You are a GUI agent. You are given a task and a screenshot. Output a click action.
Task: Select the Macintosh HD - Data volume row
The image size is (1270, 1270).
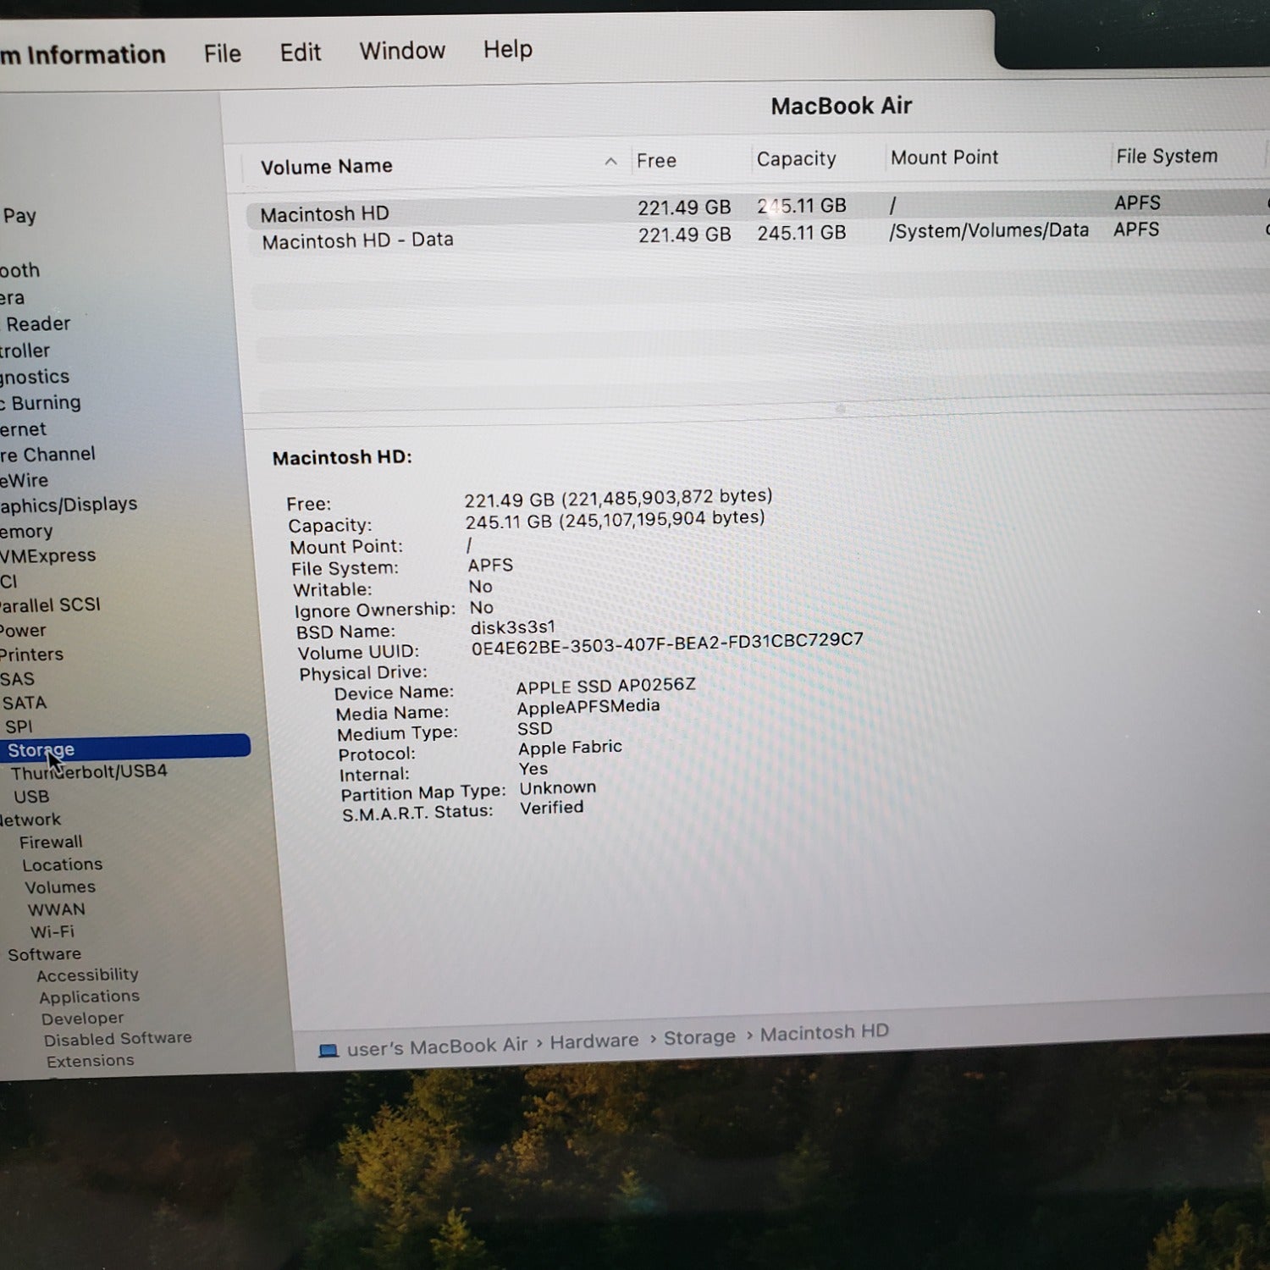click(x=759, y=235)
